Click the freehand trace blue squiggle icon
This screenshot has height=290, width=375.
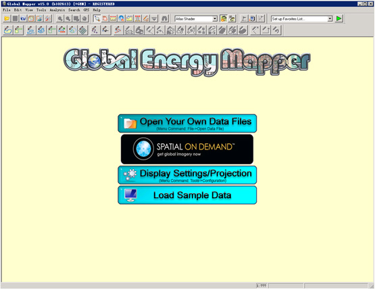coord(41,30)
